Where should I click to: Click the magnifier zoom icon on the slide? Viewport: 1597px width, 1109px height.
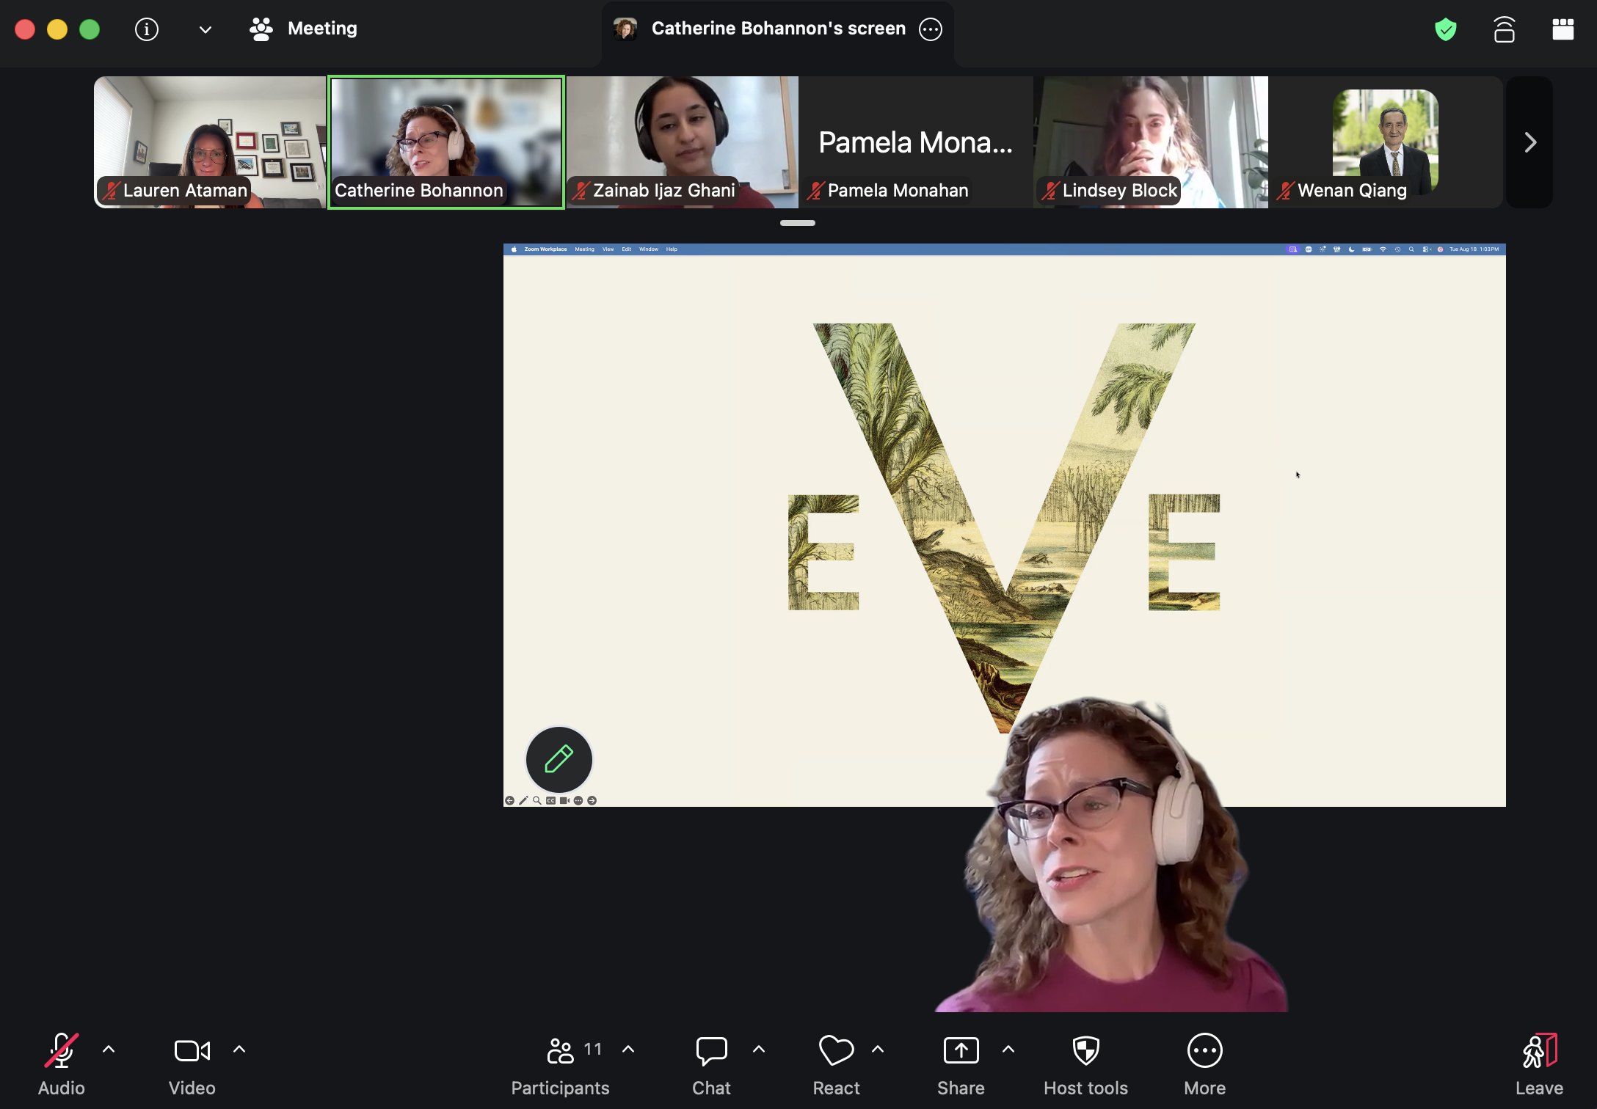tap(537, 801)
